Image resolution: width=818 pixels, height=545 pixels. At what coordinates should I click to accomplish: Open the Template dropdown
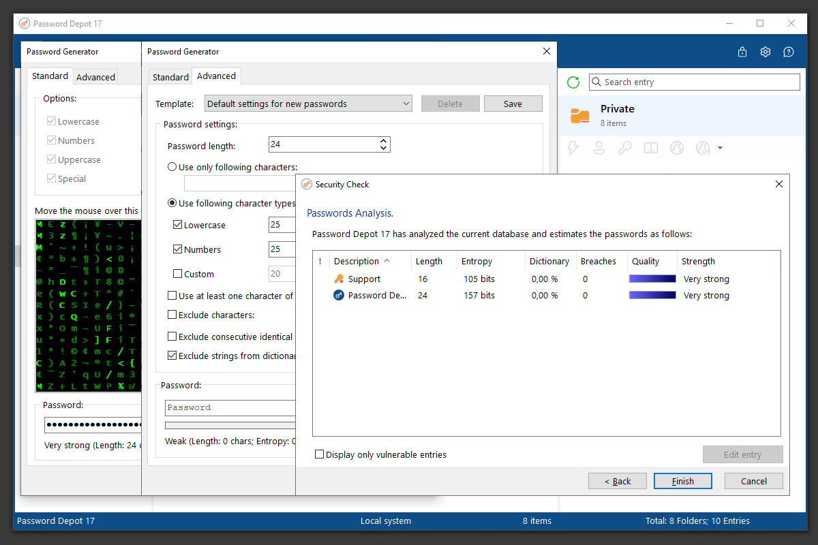[x=308, y=104]
